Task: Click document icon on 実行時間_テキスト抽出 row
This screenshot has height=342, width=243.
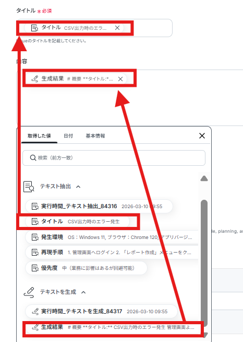Action: pos(35,207)
